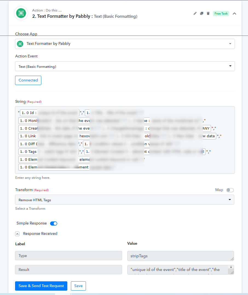
Task: Click Save & Send Test Request button
Action: point(41,286)
